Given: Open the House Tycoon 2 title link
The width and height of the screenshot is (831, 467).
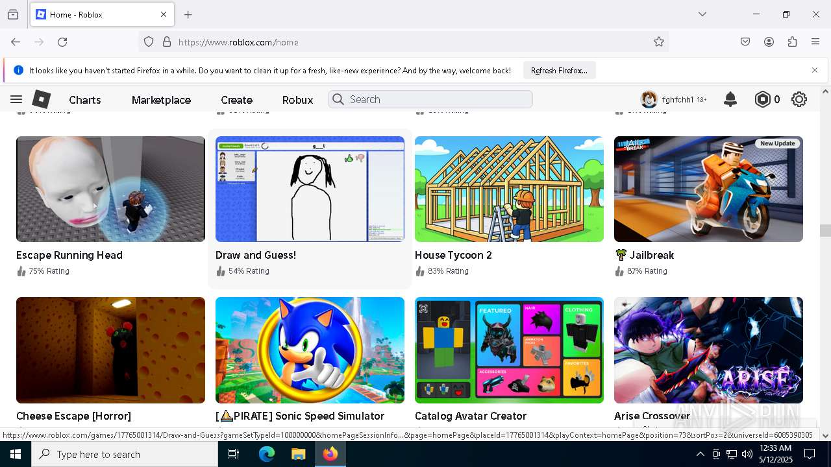Looking at the screenshot, I should click(x=453, y=255).
